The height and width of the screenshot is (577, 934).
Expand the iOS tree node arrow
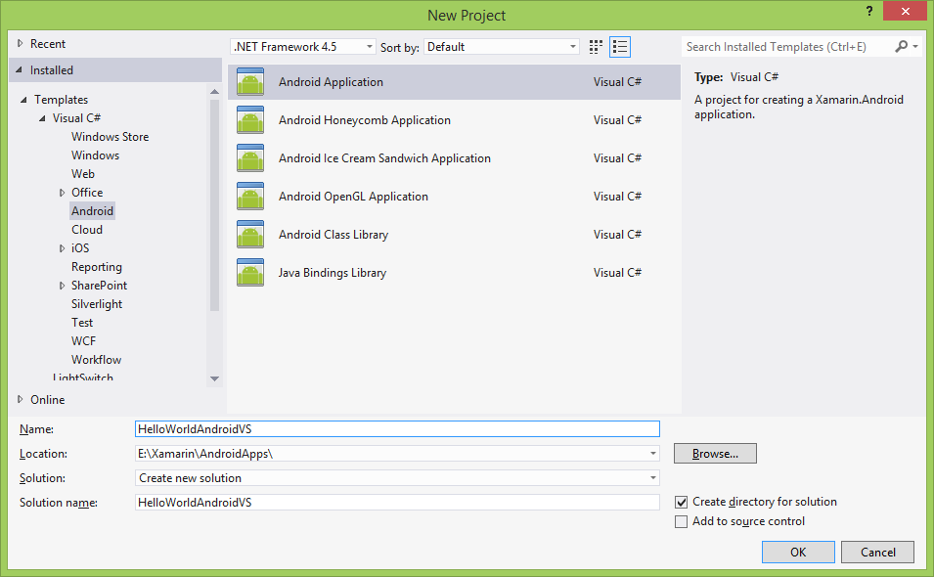point(62,248)
